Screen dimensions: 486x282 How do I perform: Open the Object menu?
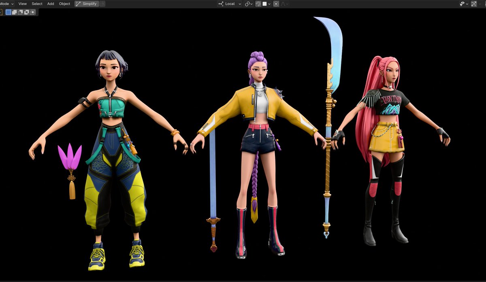(64, 4)
